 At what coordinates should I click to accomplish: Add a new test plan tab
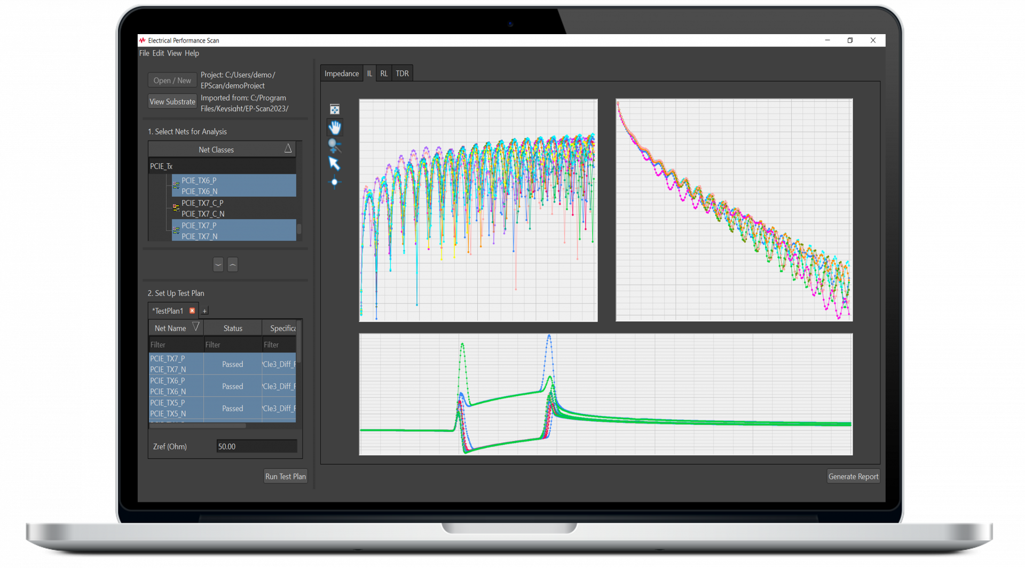point(204,311)
